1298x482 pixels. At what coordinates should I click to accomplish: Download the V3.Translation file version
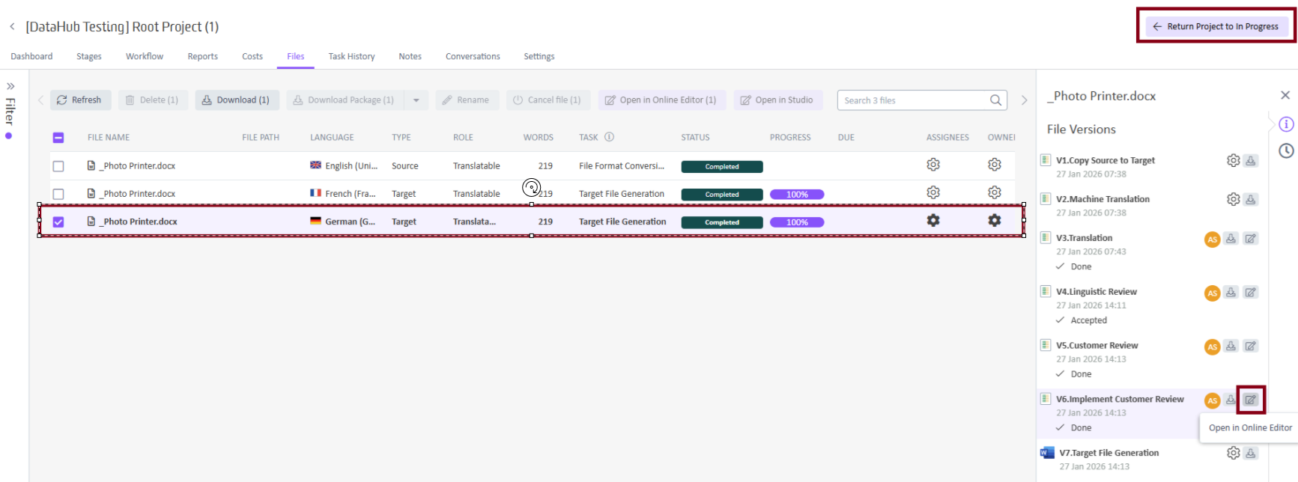point(1231,239)
